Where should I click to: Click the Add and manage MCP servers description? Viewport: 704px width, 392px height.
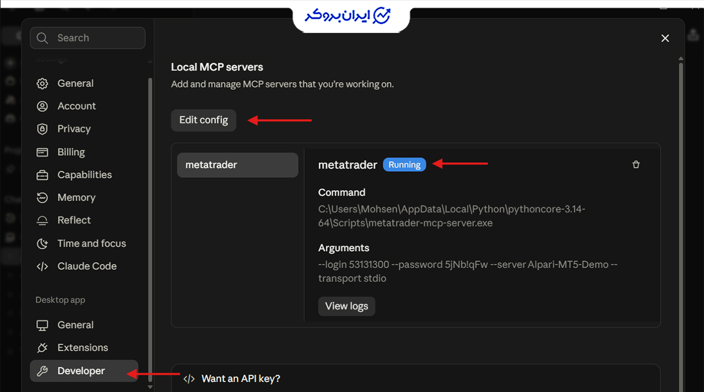(x=282, y=84)
